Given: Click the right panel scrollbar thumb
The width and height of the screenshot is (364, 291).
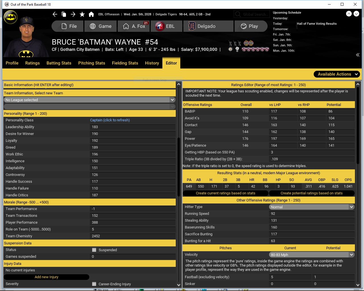Looking at the screenshot, I should [x=358, y=126].
